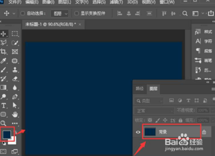This screenshot has width=215, height=156.
Task: Swap foreground and background colors
Action: tap(15, 132)
